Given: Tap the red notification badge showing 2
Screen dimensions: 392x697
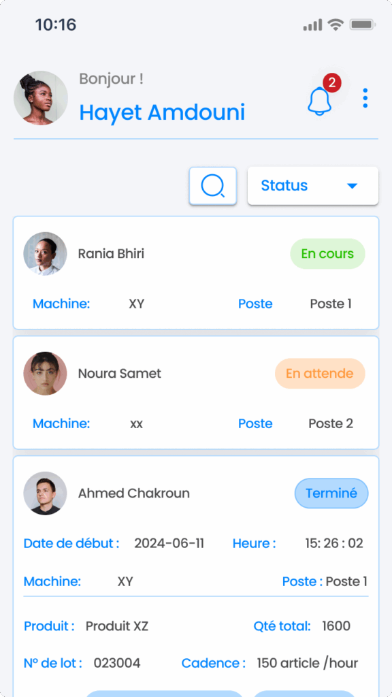Looking at the screenshot, I should click(x=332, y=82).
